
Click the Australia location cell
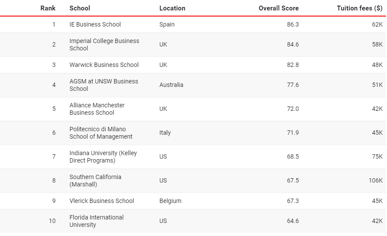171,85
